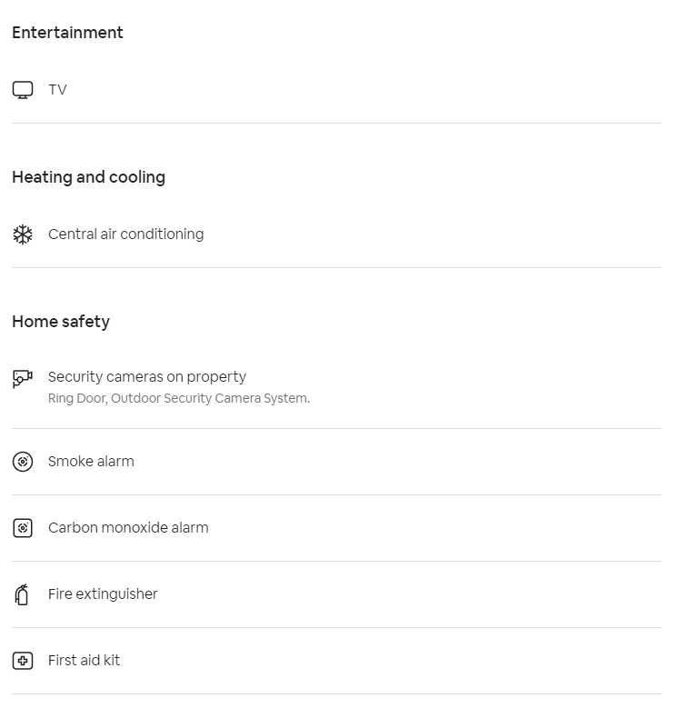Click the snowflake air conditioning icon
The height and width of the screenshot is (708, 677).
point(23,234)
